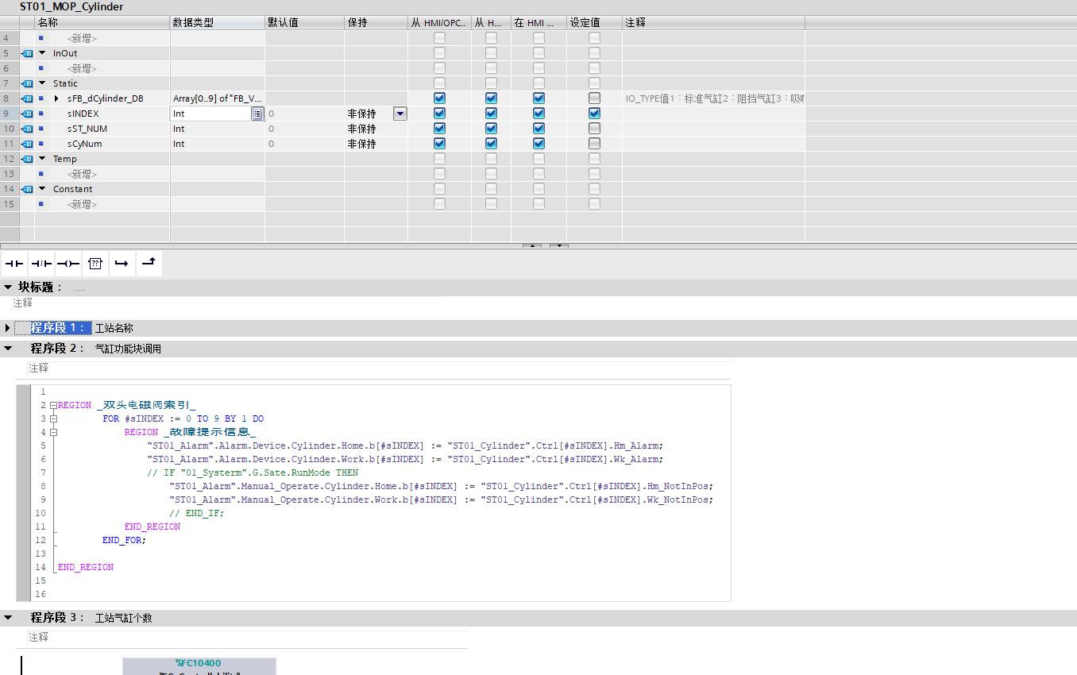Close the branch in the network
Viewport: 1077px width, 675px height.
pos(149,263)
